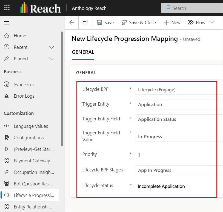Click Save & Close button
Screen dimensions: 223x212
(139, 22)
